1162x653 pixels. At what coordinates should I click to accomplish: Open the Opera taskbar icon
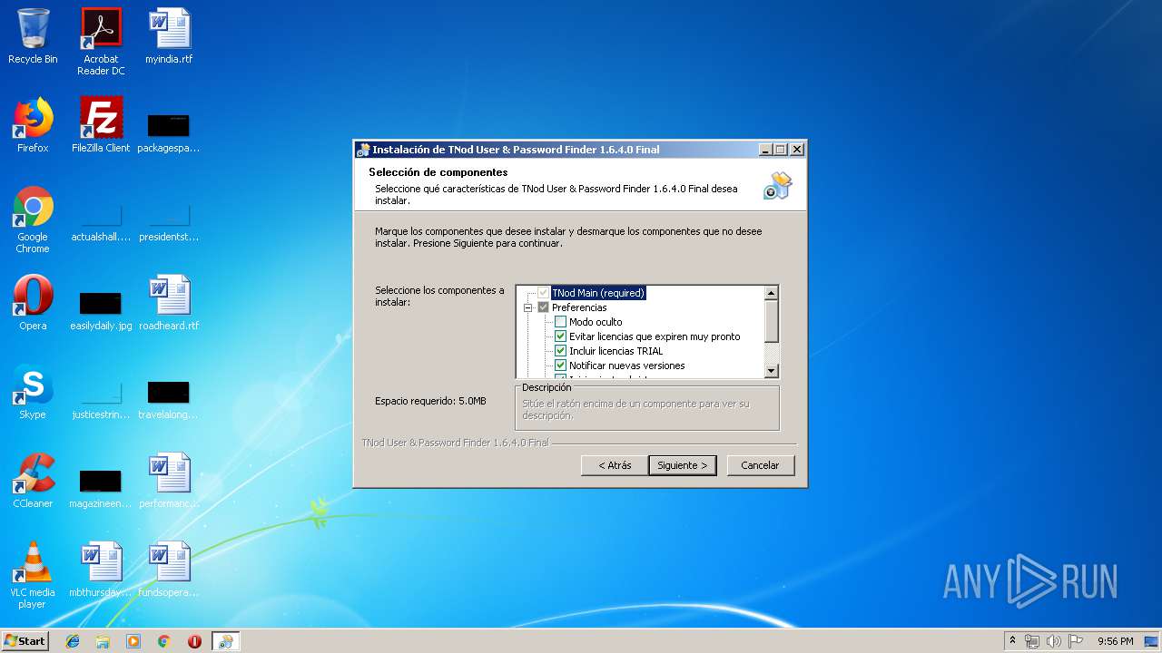[194, 641]
